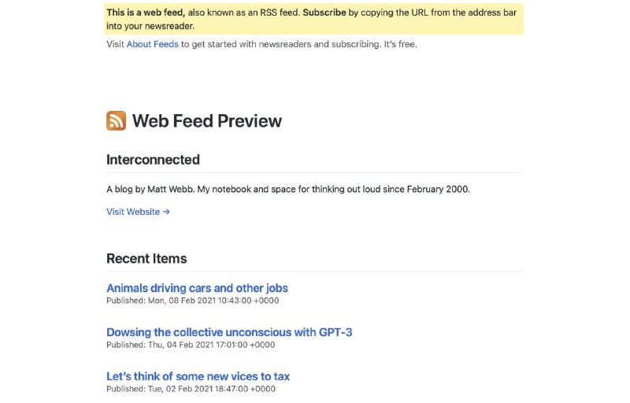The height and width of the screenshot is (403, 630).
Task: Open the About Feeds link
Action: coord(153,44)
